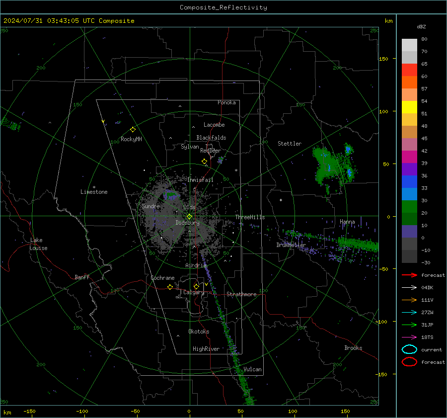Click the Sundre town label
Screen dimensions: 447x418
(x=150, y=206)
